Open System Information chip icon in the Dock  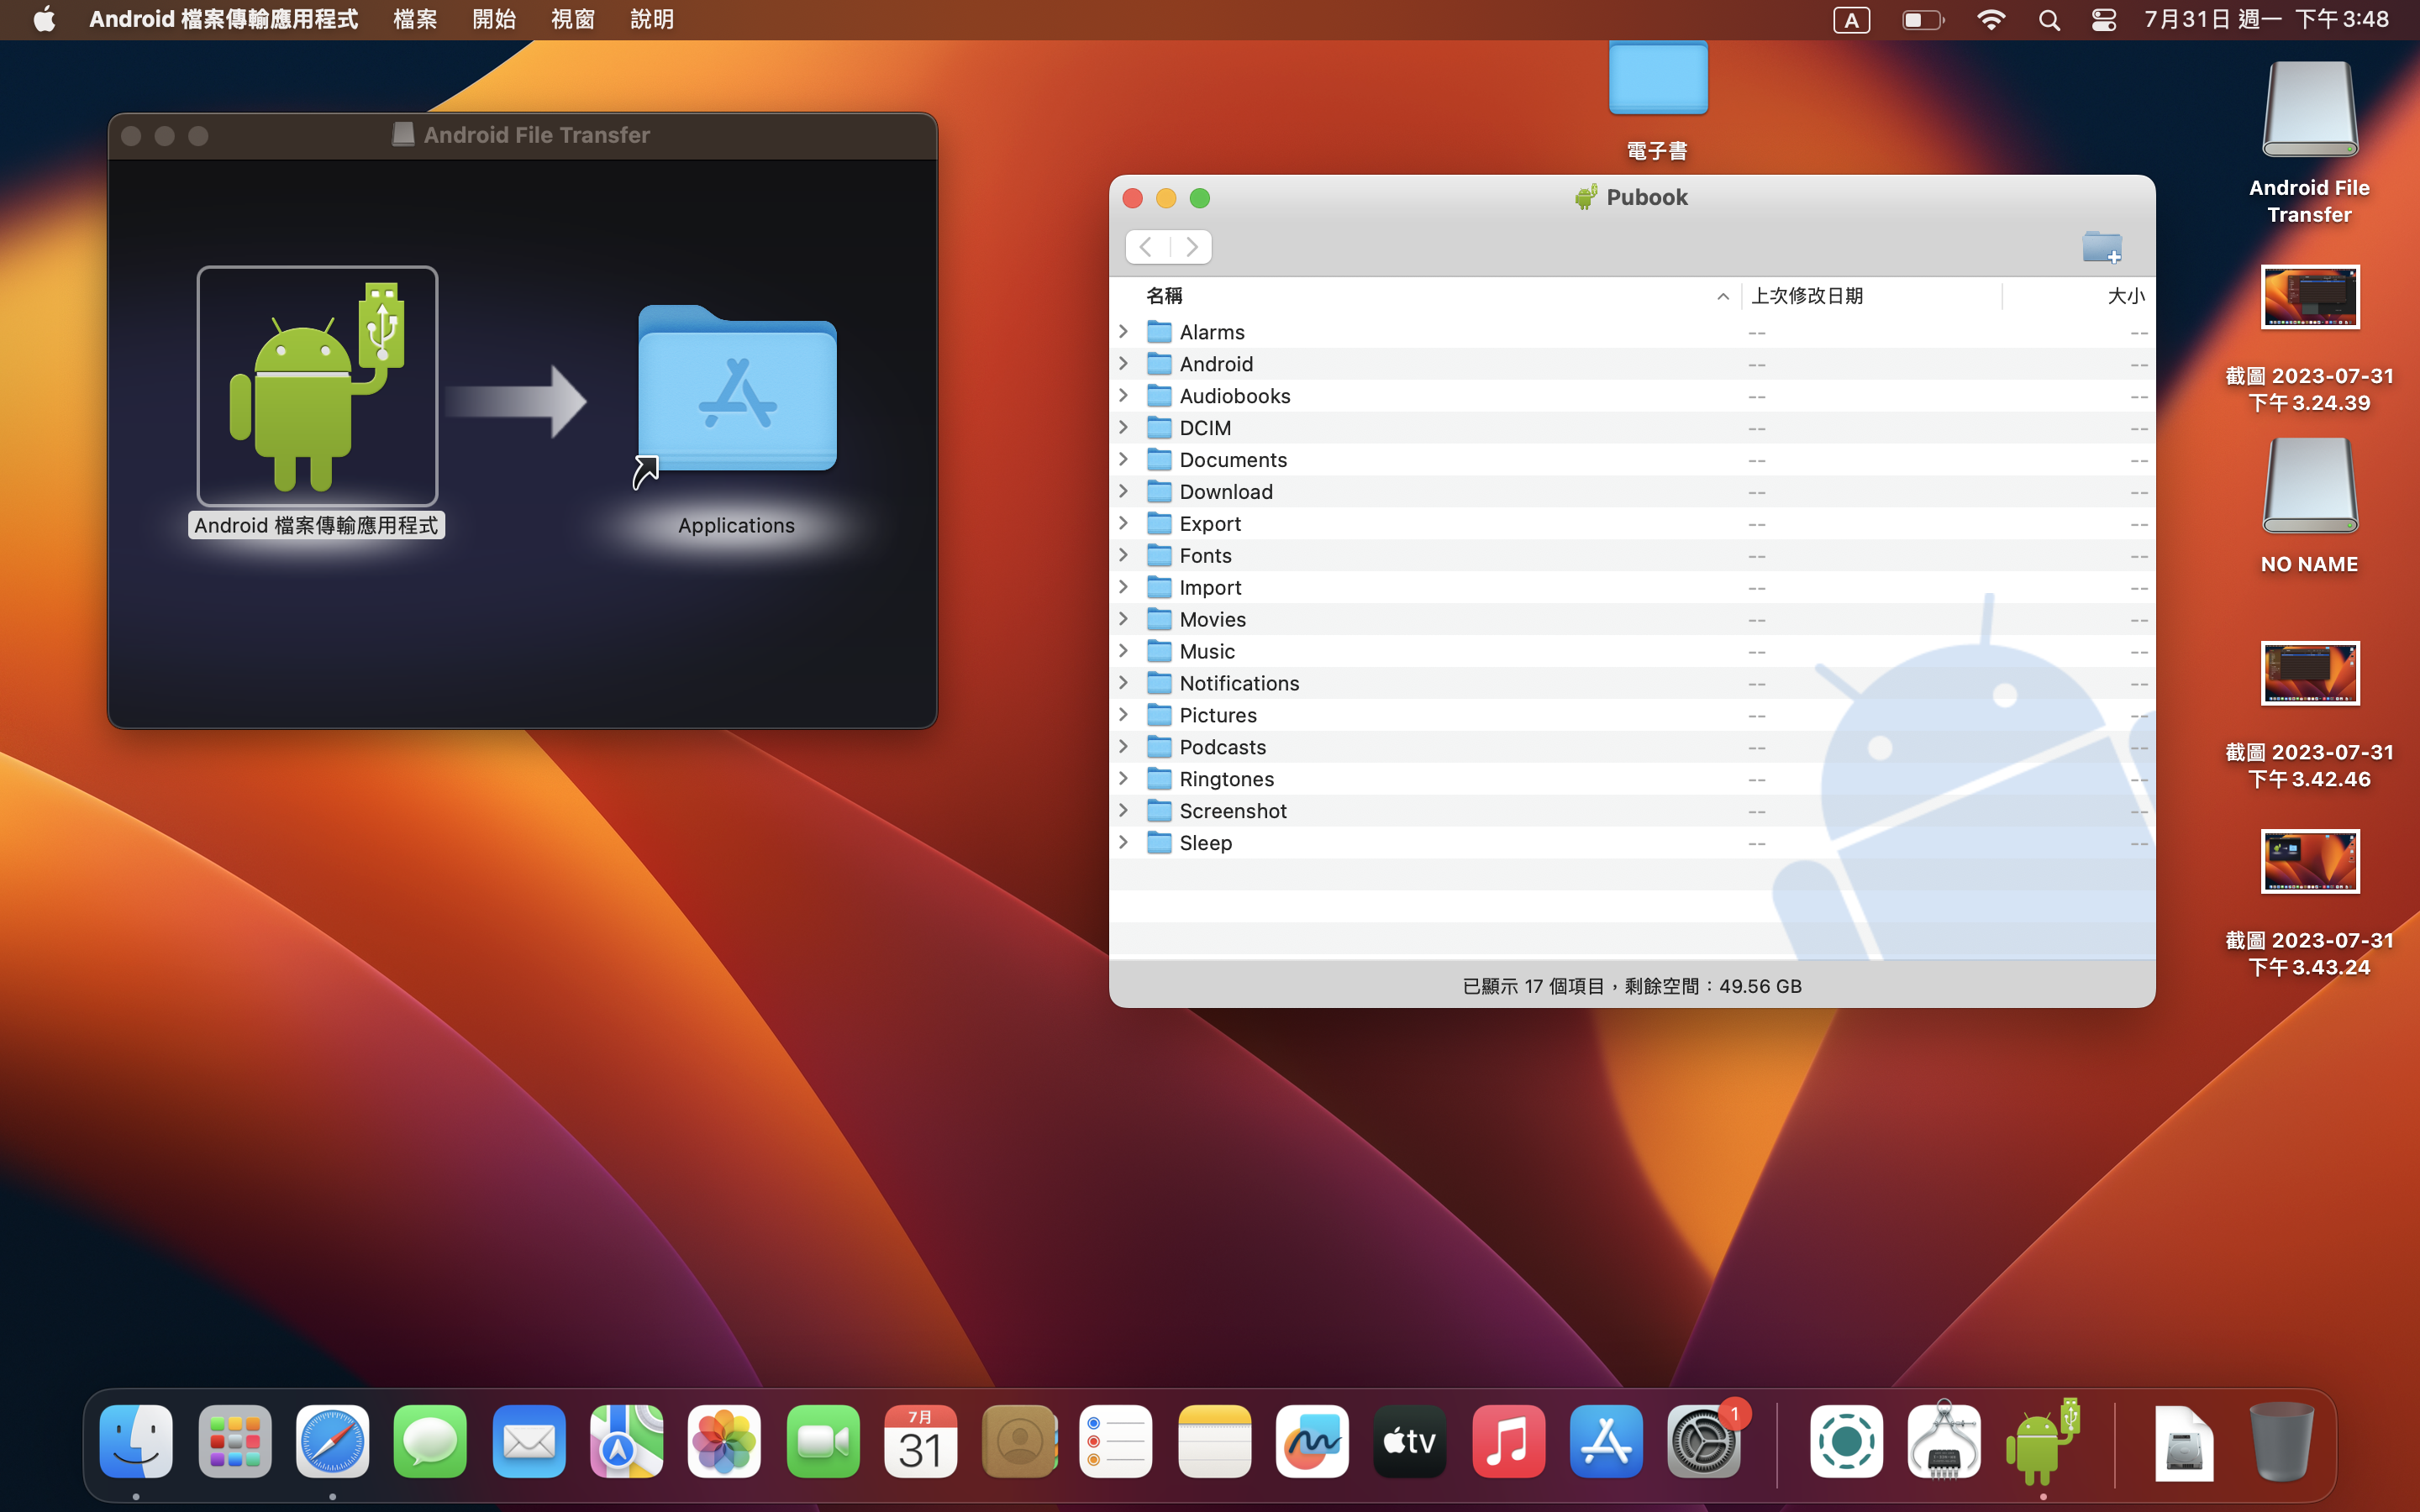point(1944,1441)
